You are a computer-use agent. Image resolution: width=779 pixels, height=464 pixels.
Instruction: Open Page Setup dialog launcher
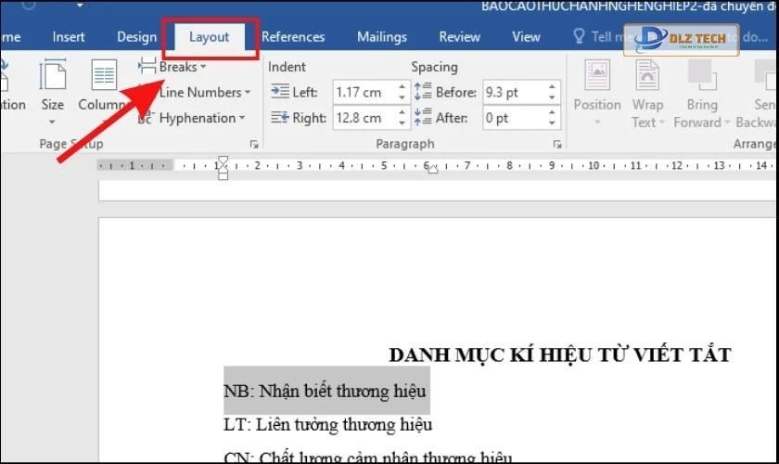point(253,145)
